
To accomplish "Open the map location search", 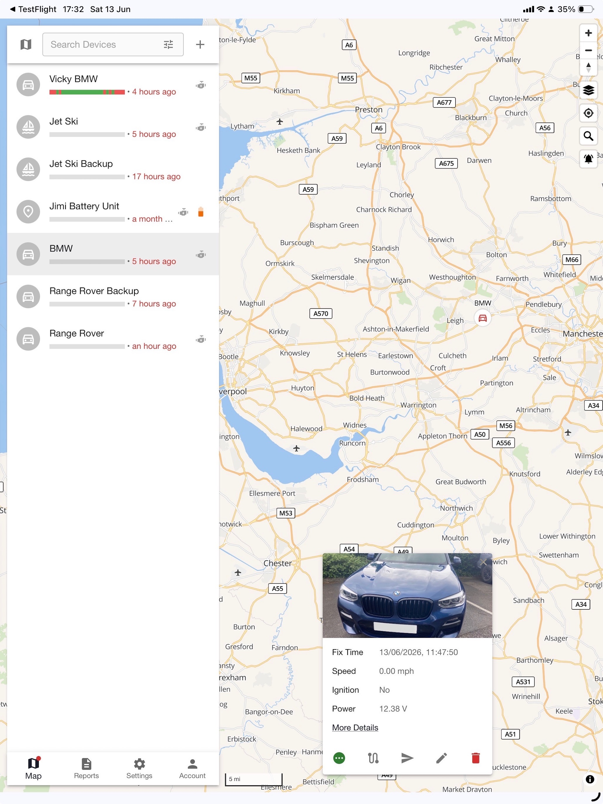I will (x=588, y=136).
